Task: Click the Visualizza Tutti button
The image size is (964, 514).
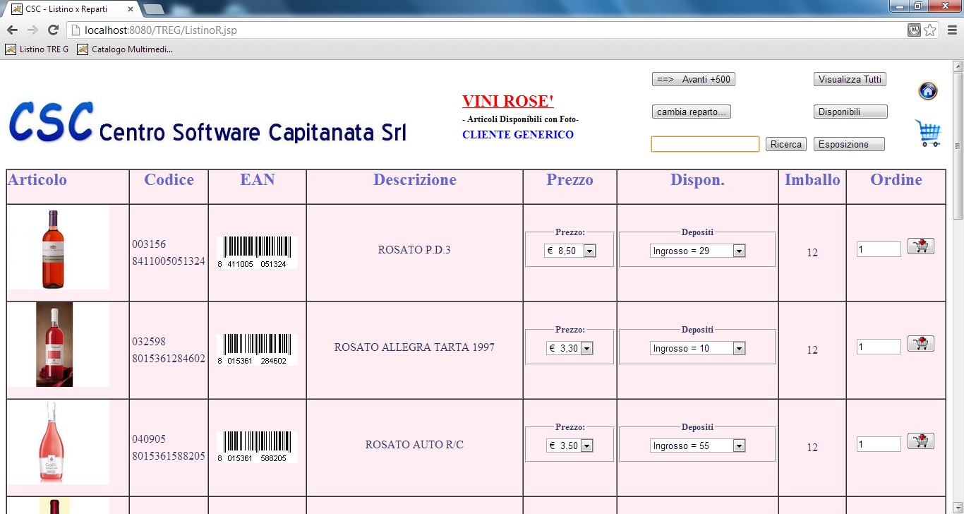Action: click(850, 79)
